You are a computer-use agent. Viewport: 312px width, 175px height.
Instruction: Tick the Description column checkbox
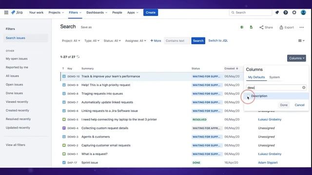248,96
